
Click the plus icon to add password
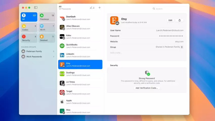[x=99, y=8]
